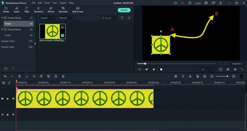Open the Help menu

(x=71, y=3)
